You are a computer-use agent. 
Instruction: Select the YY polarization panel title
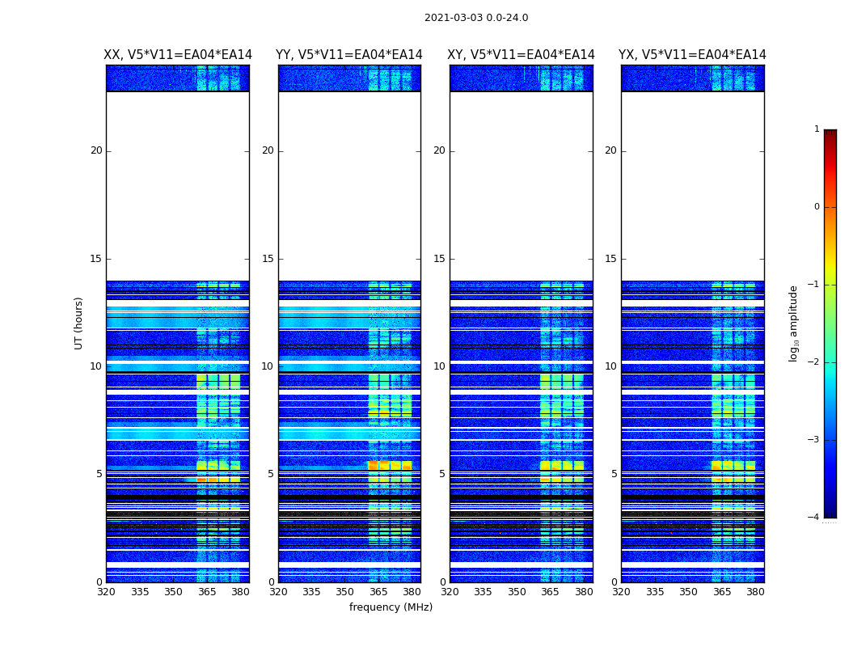349,55
